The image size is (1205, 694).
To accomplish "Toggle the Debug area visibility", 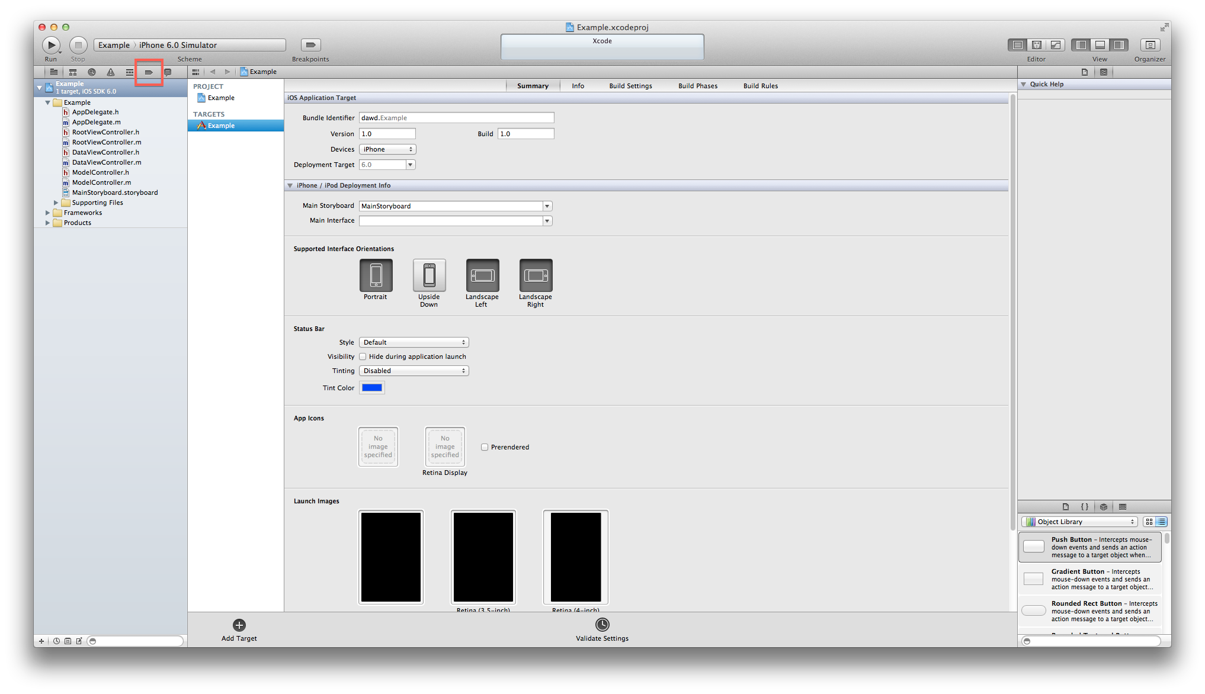I will tap(1100, 45).
